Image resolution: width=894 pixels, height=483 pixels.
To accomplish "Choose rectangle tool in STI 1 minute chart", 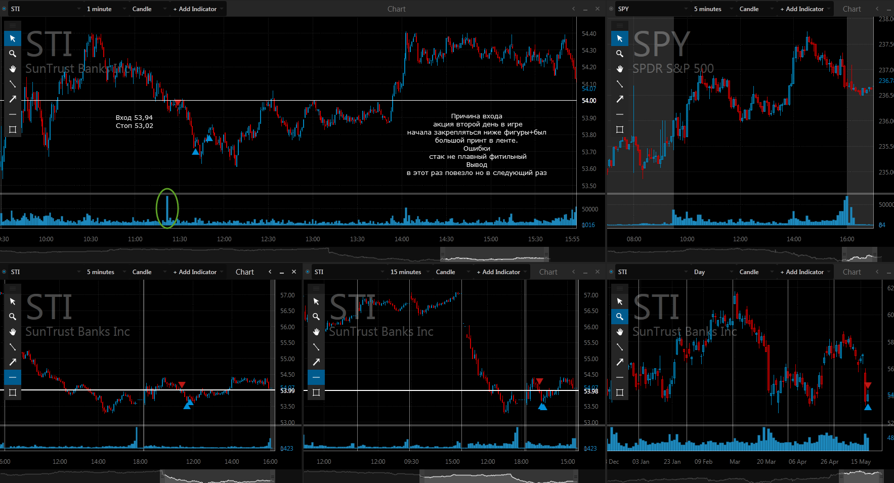I will pyautogui.click(x=13, y=129).
